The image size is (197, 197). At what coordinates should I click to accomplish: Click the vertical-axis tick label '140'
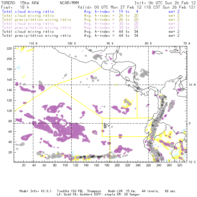click(x=9, y=90)
